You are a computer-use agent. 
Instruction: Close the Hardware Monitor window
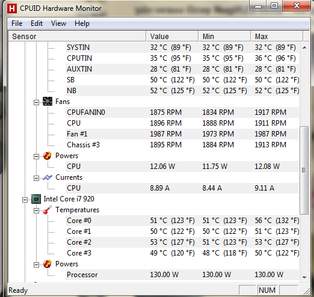tap(297, 6)
